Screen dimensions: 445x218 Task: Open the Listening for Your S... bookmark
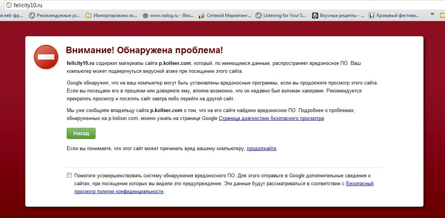point(281,15)
